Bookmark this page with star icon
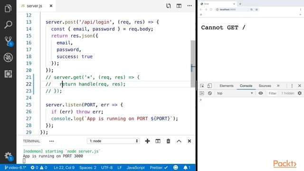 pyautogui.click(x=256, y=9)
